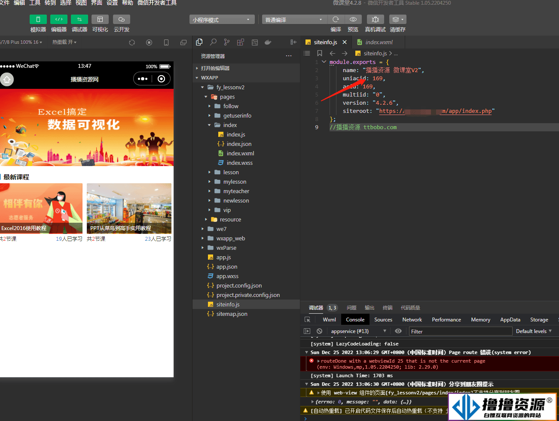Open the explorer files icon in sidebar
The image size is (559, 421).
tap(199, 42)
